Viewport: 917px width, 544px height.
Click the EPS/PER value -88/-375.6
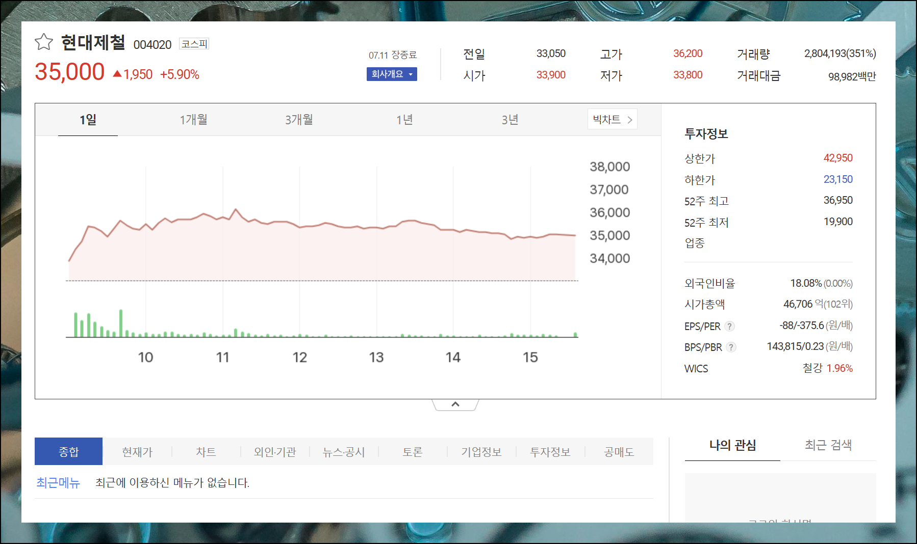click(801, 325)
